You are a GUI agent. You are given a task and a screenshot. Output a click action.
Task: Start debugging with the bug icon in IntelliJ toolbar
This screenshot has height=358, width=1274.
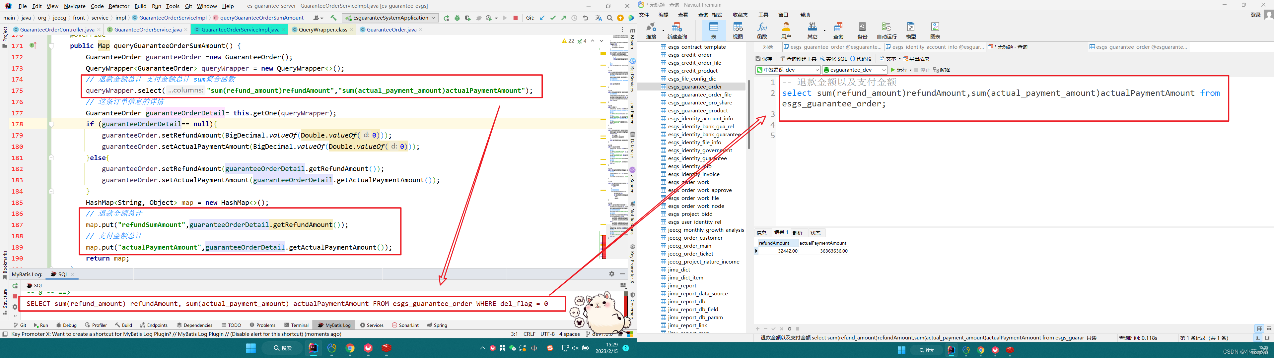457,18
